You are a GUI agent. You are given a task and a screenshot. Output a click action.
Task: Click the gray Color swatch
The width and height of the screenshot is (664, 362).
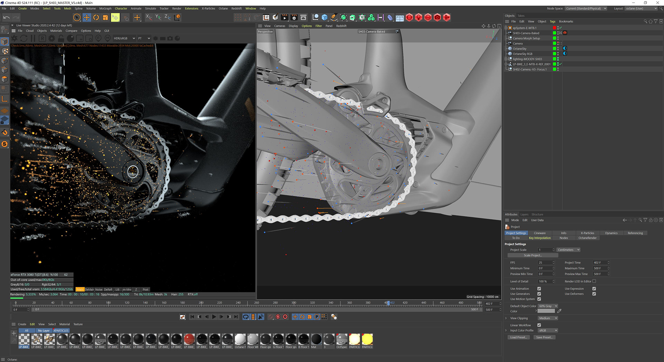point(546,311)
